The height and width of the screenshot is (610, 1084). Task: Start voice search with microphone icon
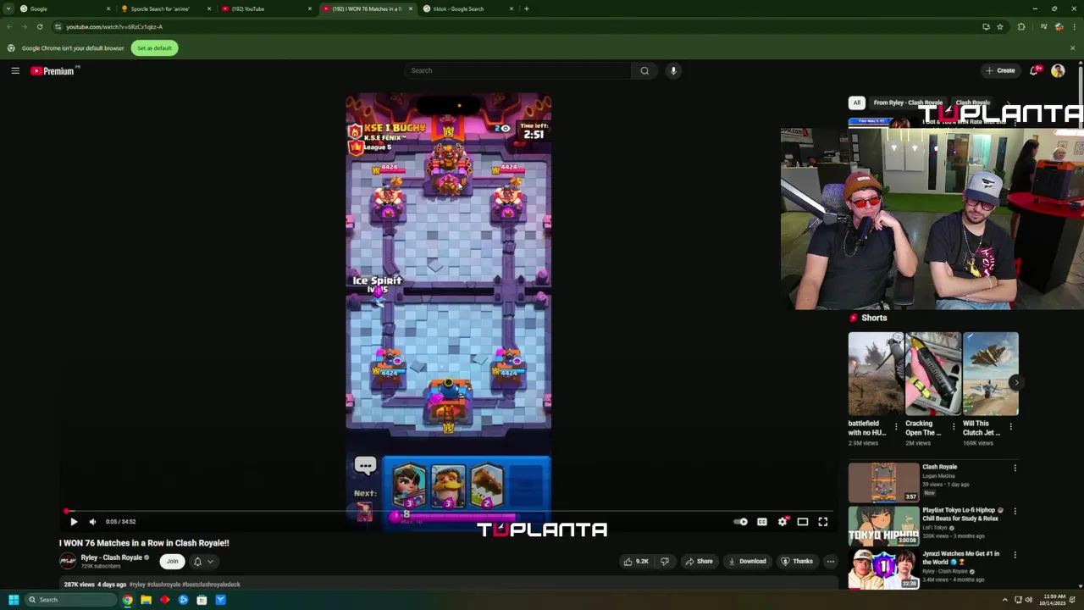click(x=673, y=71)
